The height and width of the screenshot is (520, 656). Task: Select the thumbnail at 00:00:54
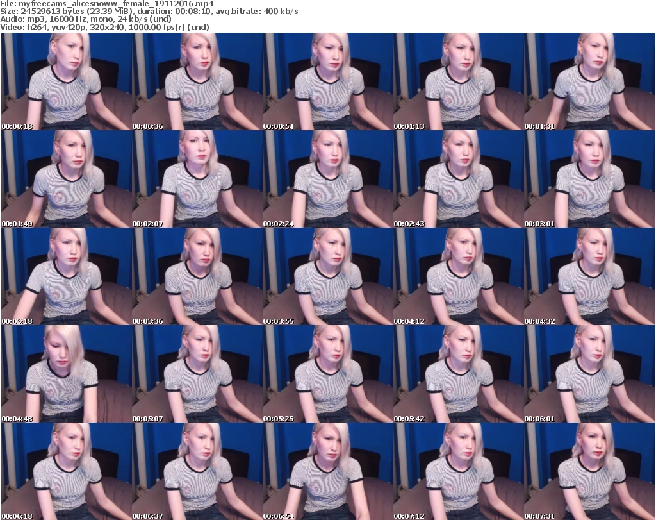click(328, 81)
